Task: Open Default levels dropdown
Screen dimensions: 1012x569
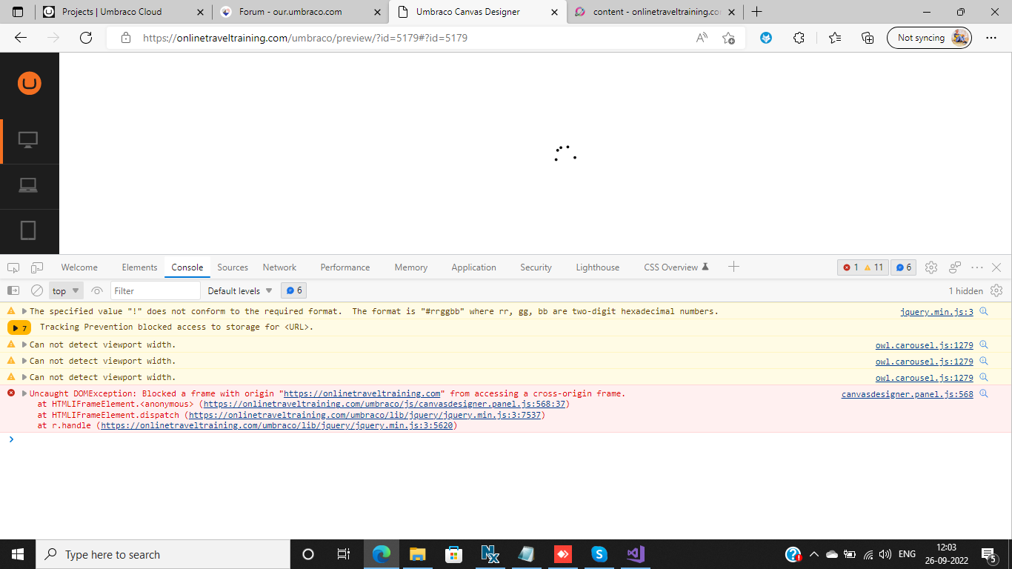Action: click(x=240, y=291)
